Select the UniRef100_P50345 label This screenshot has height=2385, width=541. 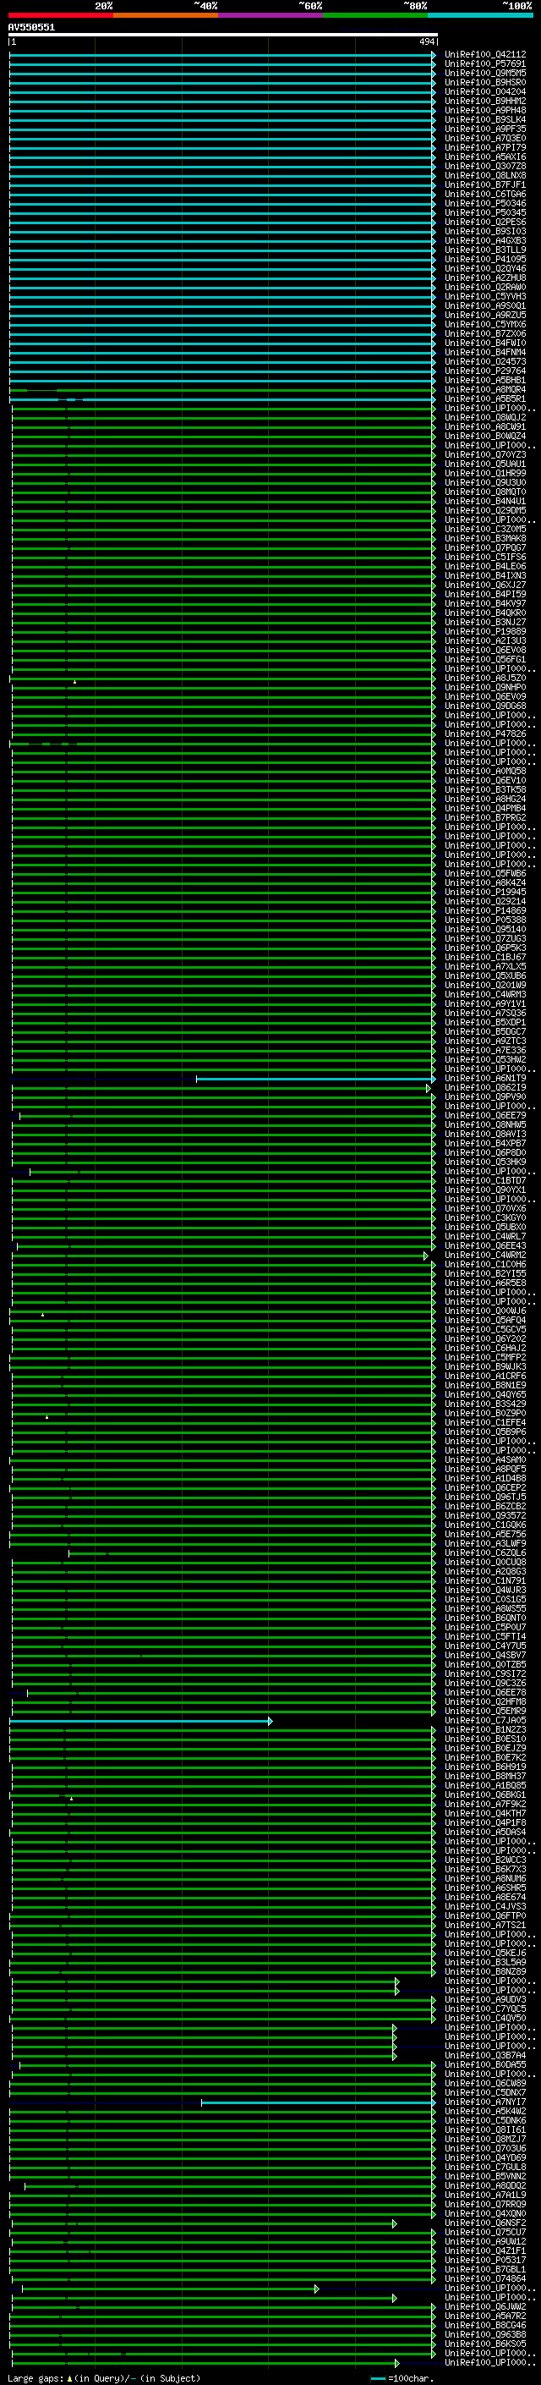coord(485,213)
